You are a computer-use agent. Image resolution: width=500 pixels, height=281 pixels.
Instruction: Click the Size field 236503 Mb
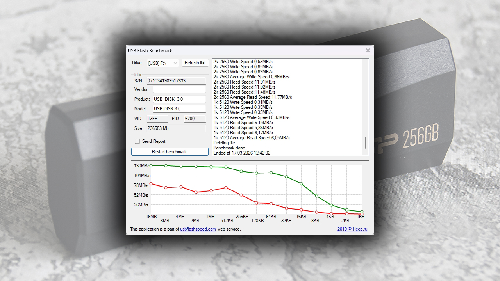coord(176,128)
